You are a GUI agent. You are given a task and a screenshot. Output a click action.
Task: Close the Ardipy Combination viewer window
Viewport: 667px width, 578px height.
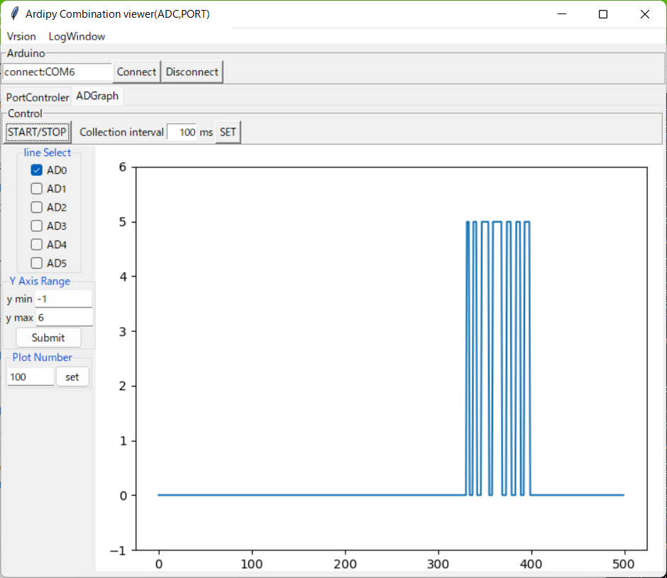[644, 14]
